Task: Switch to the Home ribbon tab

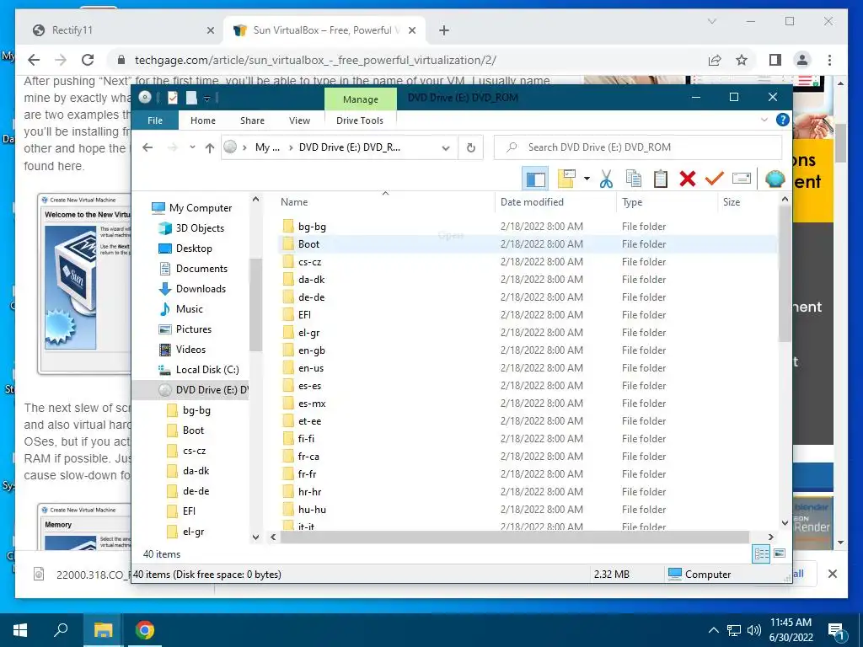Action: (x=203, y=120)
